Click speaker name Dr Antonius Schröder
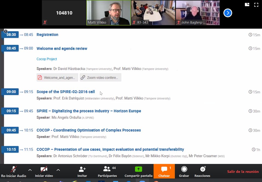Viewport: 262px width, 182px height. click(x=70, y=156)
